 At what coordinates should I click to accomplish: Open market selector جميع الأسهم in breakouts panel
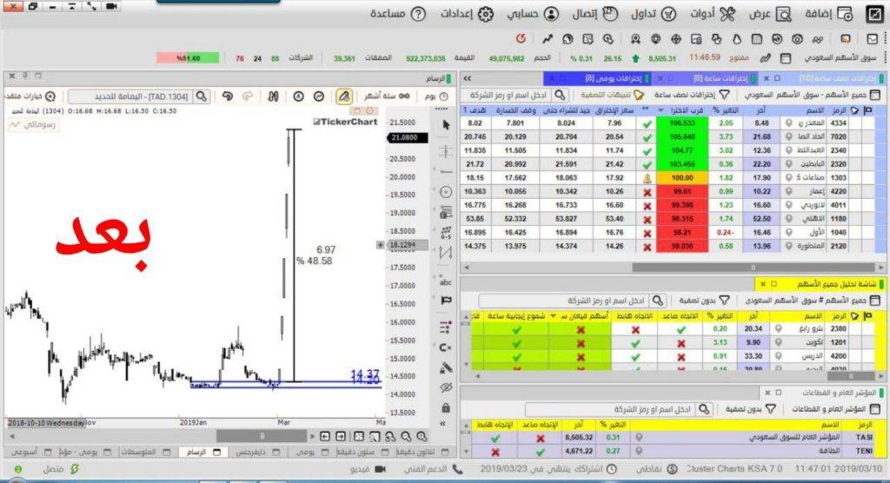pyautogui.click(x=813, y=95)
